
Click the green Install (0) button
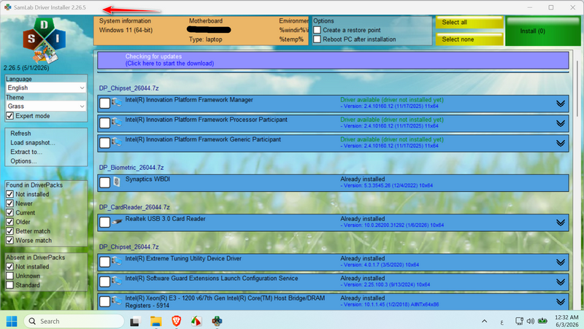coord(542,31)
